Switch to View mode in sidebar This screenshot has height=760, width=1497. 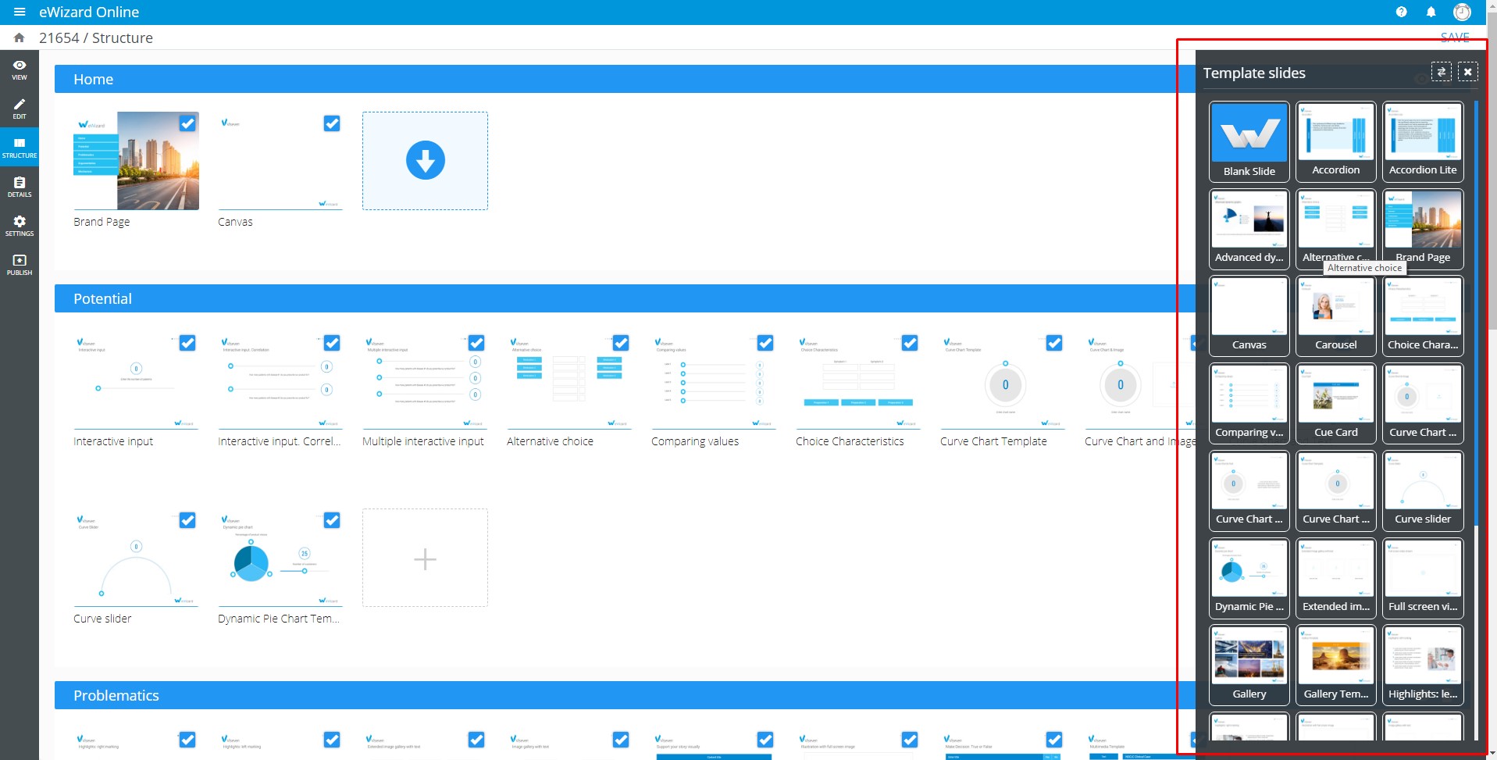tap(20, 70)
